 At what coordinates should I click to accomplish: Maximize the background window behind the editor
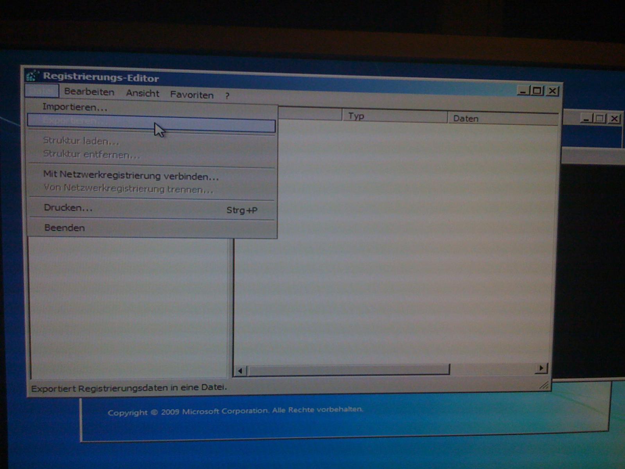tap(600, 119)
